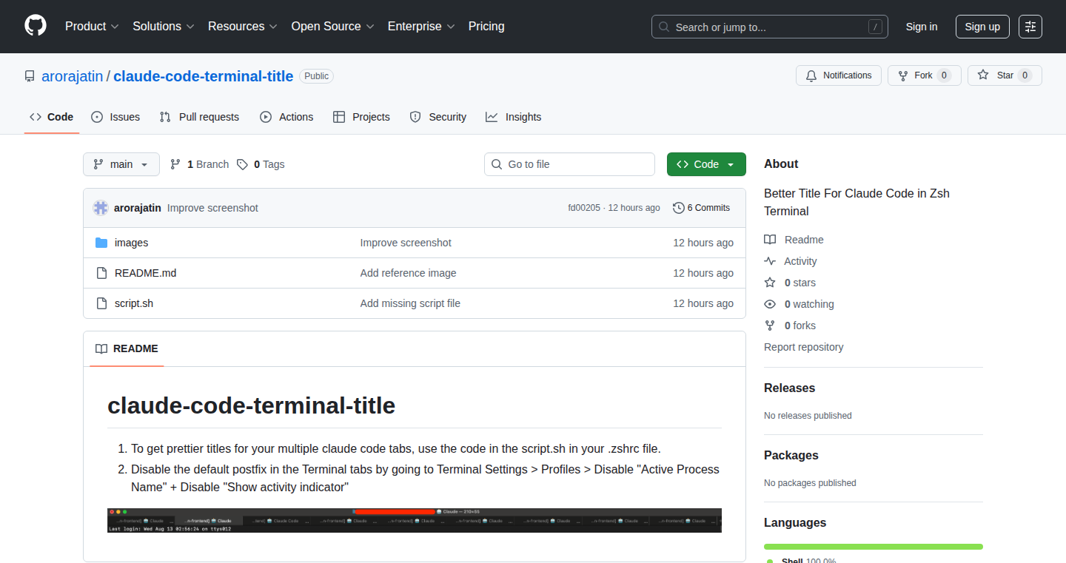The image size is (1066, 563).
Task: Click arorajatin avatar in commit row
Action: pos(101,208)
